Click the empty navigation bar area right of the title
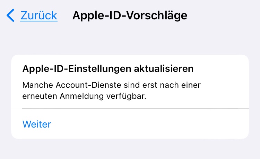Viewport: 260px width, 159px height. pyautogui.click(x=224, y=16)
